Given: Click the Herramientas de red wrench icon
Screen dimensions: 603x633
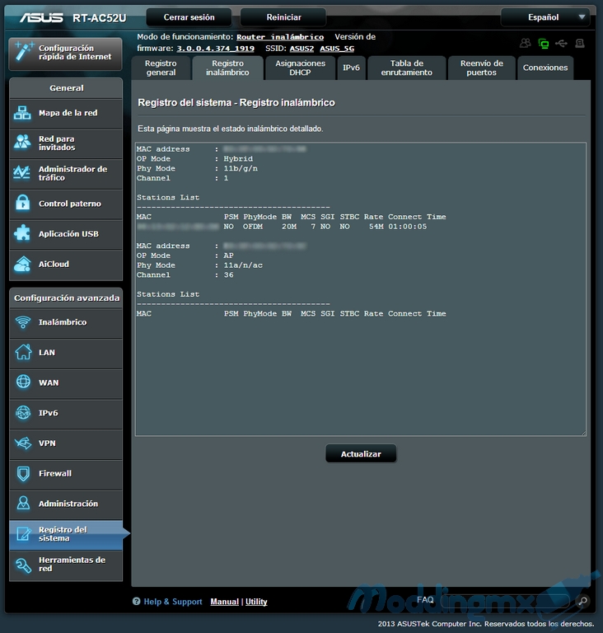Looking at the screenshot, I should coord(23,565).
